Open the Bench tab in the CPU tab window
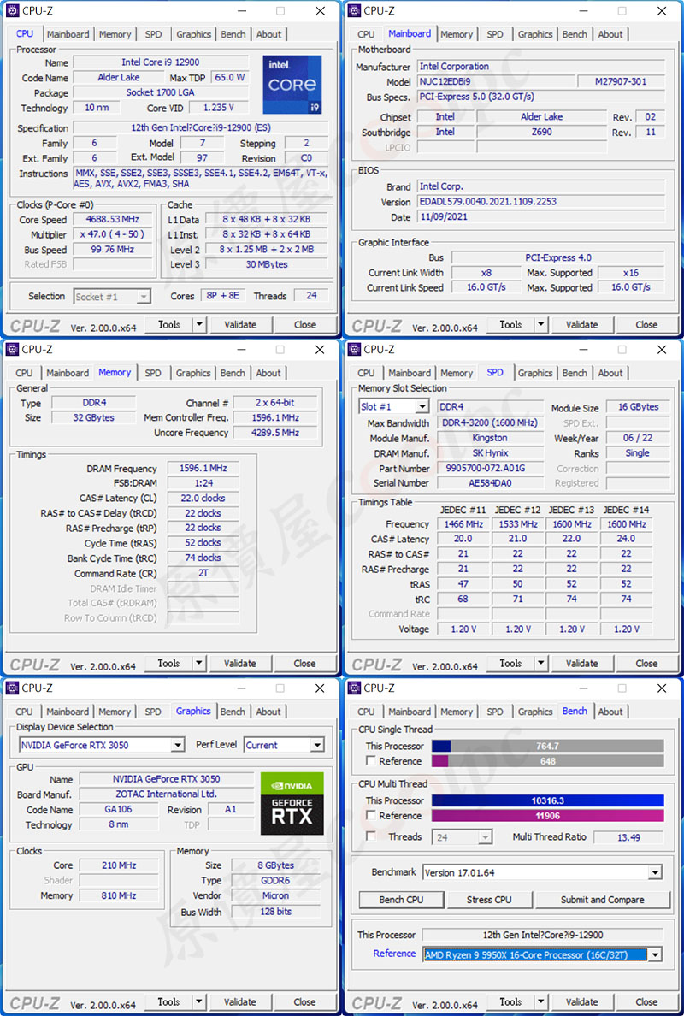Screen dimensions: 684x1016 click(x=233, y=34)
